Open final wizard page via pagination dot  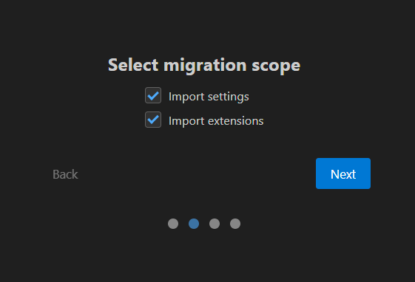coord(235,224)
